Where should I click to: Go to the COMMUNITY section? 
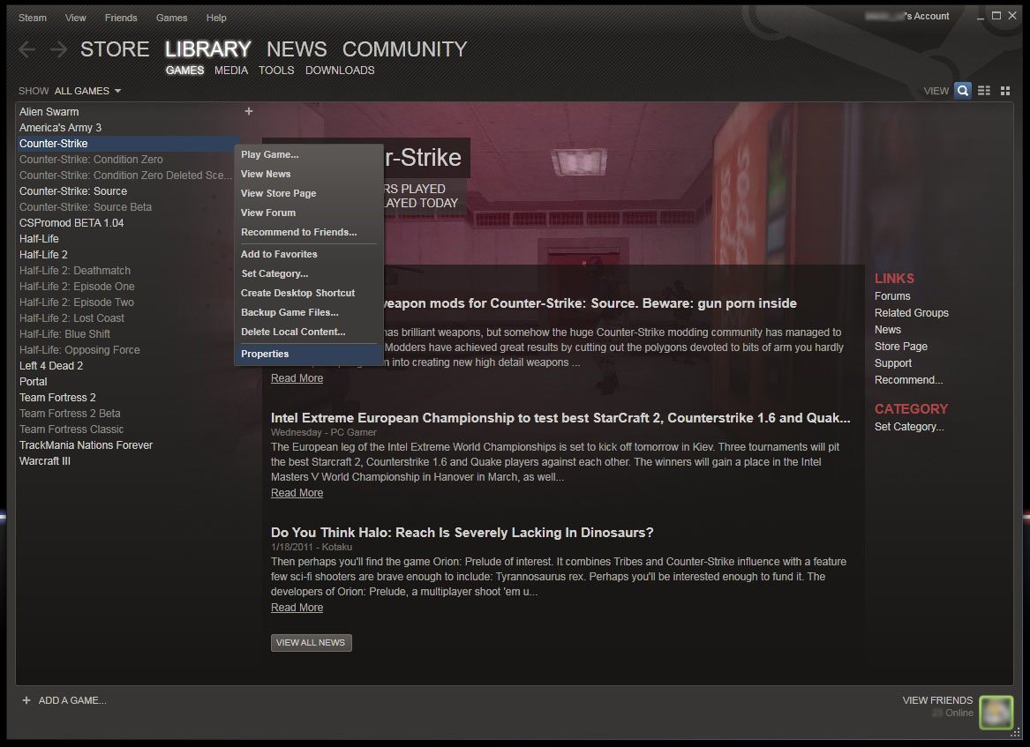404,49
